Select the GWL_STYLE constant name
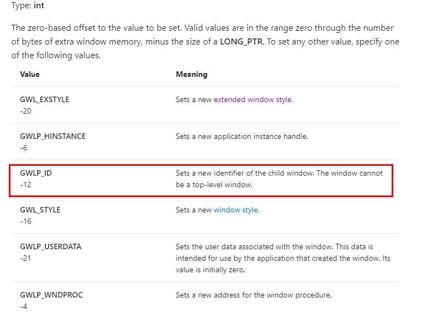This screenshot has width=424, height=314. [x=40, y=210]
